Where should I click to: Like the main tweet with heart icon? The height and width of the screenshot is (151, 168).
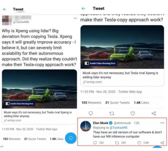pyautogui.click(x=133, y=114)
